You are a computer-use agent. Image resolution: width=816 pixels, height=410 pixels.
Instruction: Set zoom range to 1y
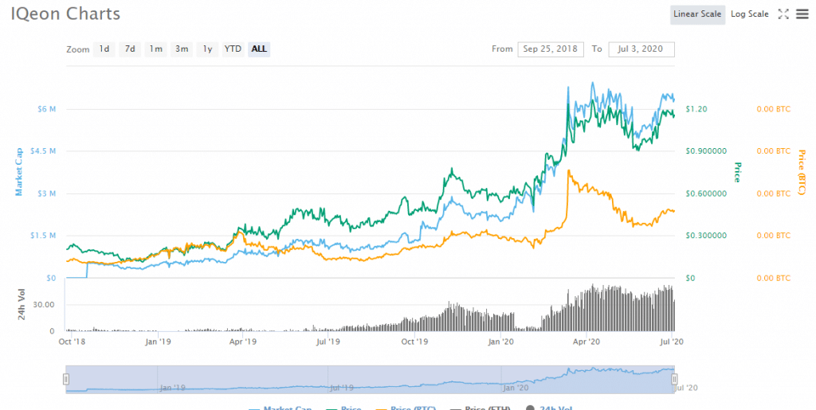[207, 49]
